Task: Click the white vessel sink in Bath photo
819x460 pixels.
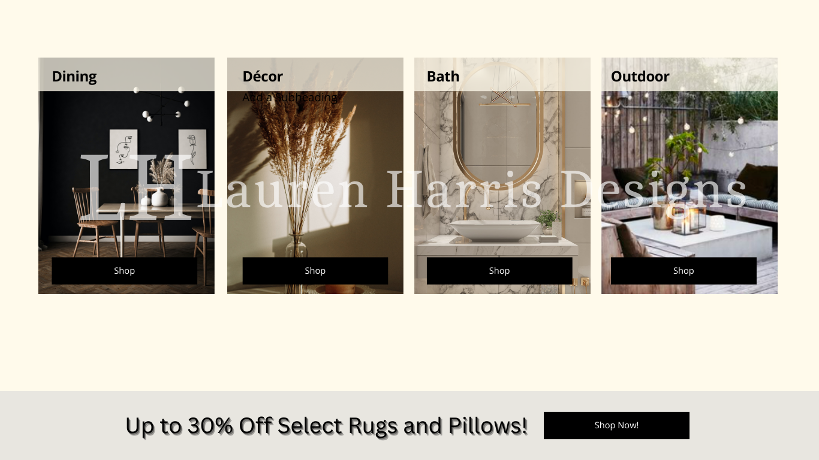Action: [495, 230]
